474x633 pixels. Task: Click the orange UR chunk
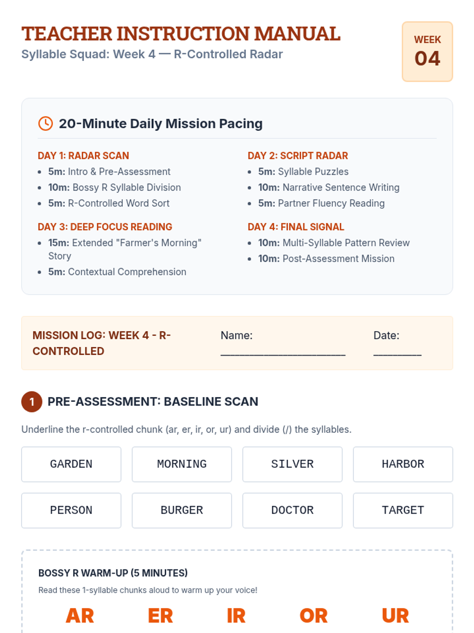(x=395, y=616)
